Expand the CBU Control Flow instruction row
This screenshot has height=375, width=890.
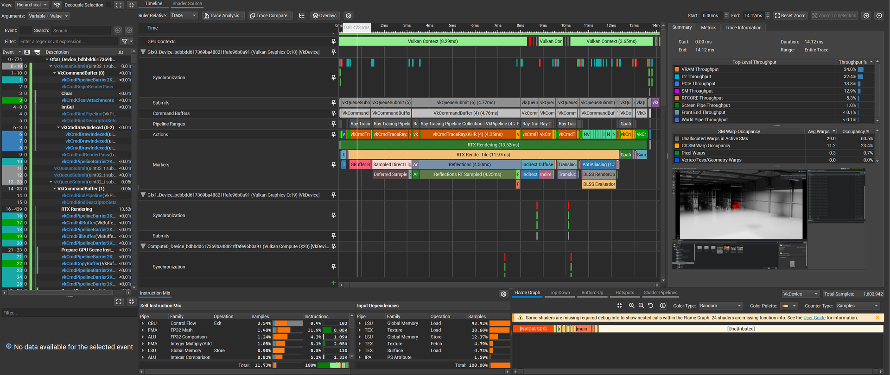pyautogui.click(x=143, y=324)
